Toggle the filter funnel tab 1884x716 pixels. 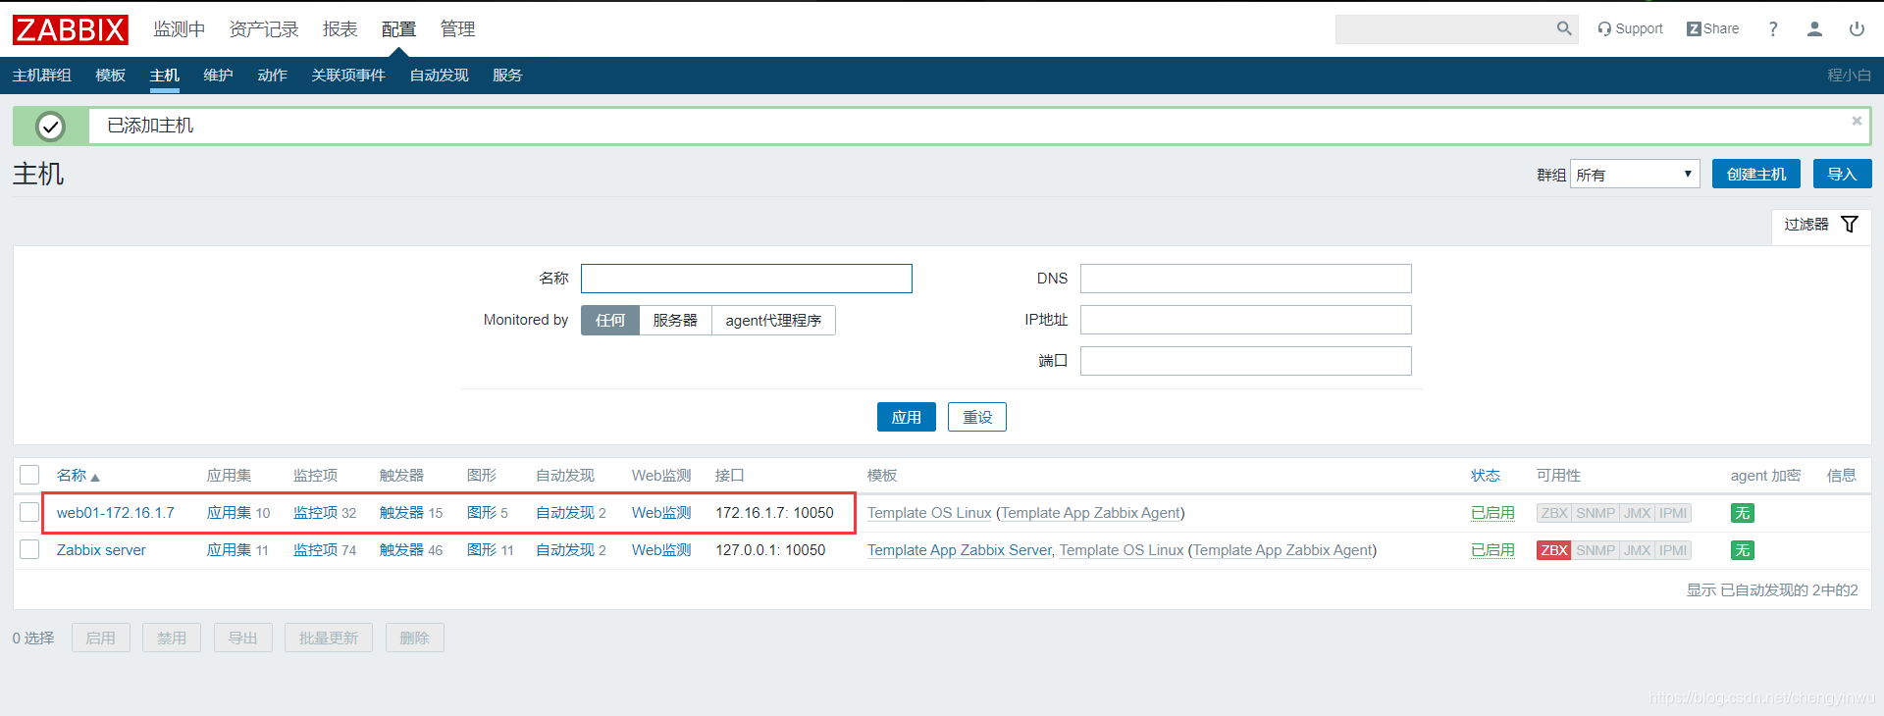(1821, 225)
